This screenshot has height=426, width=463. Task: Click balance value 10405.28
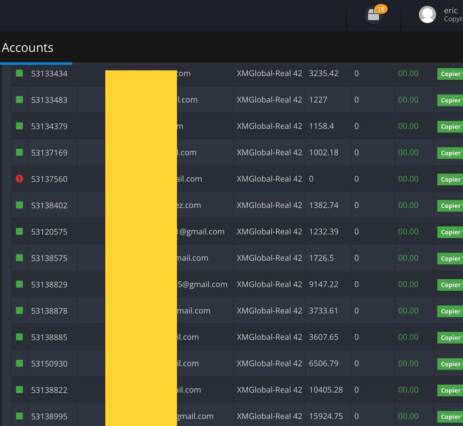click(326, 389)
